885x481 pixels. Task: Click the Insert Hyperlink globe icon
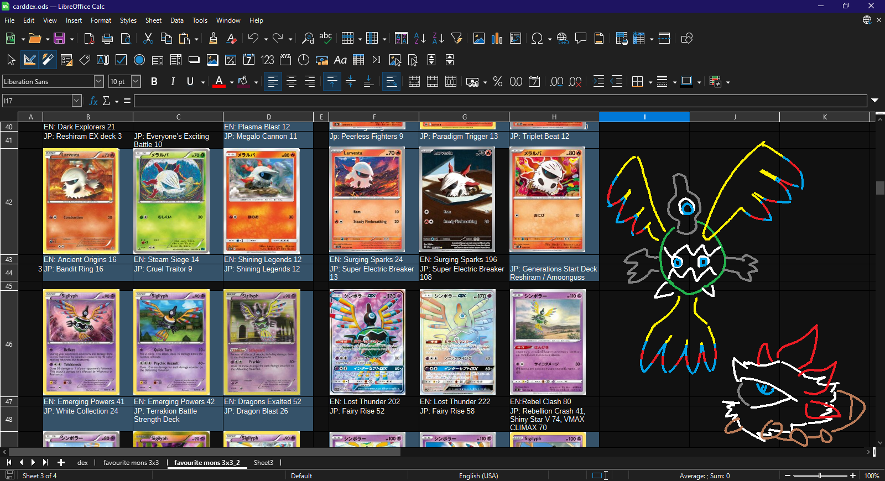[x=563, y=38]
